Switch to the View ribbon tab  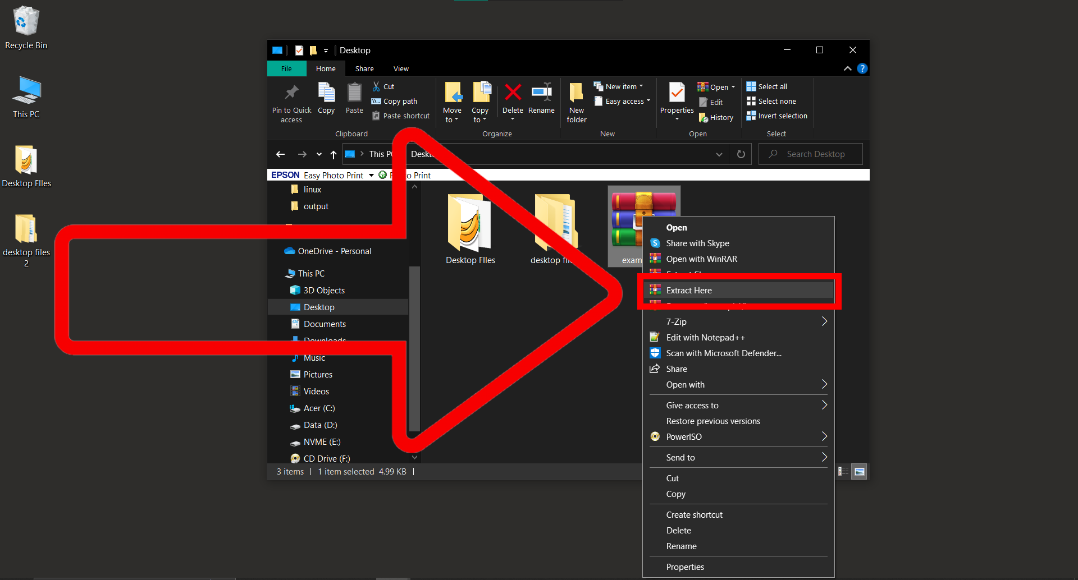(x=401, y=68)
